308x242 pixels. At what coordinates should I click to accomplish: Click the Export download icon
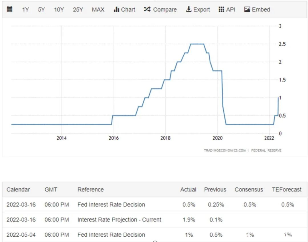pyautogui.click(x=189, y=9)
